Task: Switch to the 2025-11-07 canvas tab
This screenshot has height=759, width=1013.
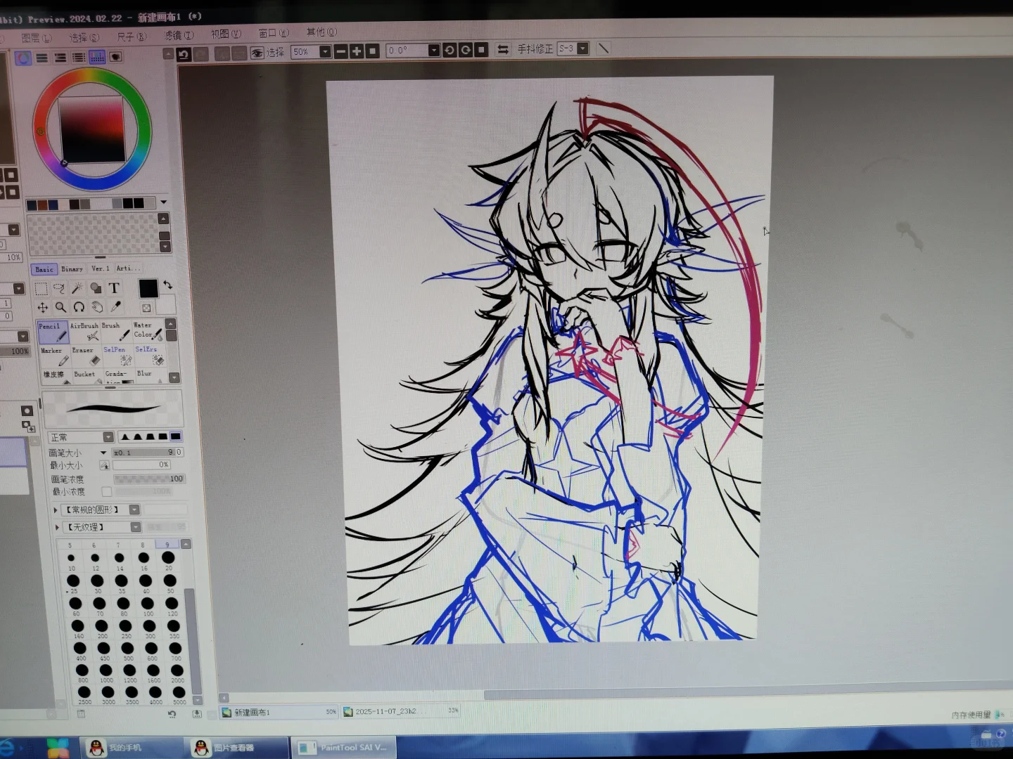Action: 401,711
